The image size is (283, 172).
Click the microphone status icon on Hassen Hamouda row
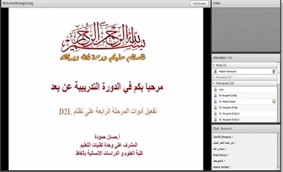[x=274, y=71]
